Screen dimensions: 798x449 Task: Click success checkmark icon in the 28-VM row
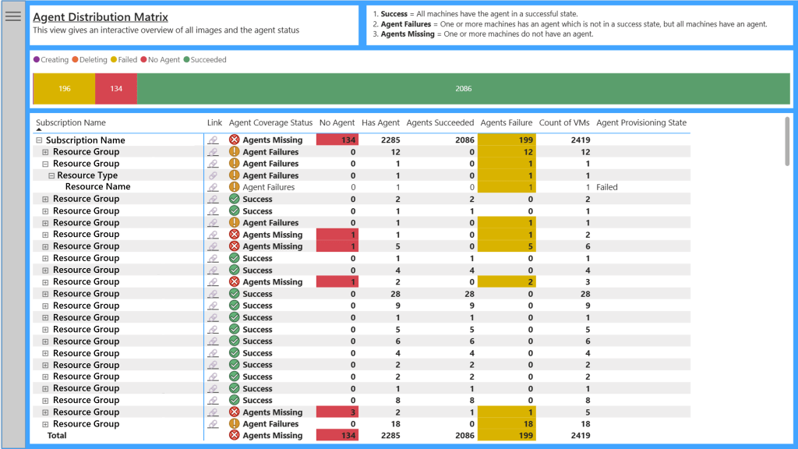235,294
